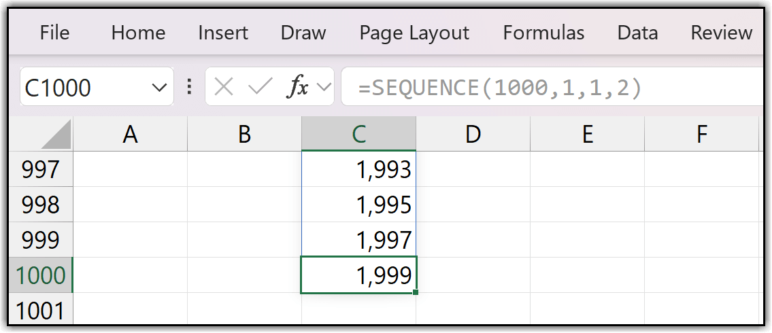Image resolution: width=772 pixels, height=333 pixels.
Task: Click the Insert Function fx icon
Action: coord(299,87)
